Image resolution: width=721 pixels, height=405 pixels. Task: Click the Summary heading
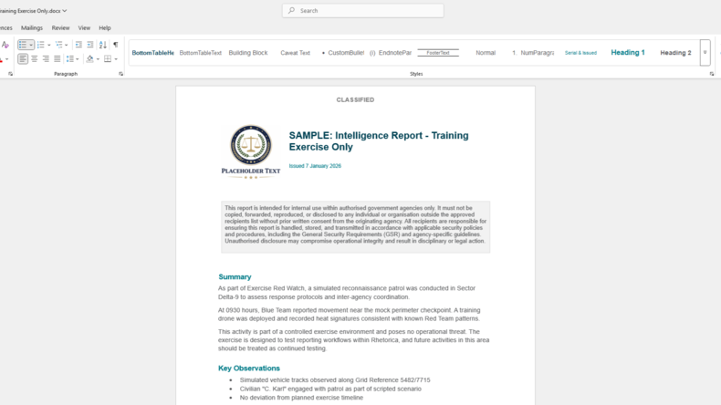(x=235, y=276)
